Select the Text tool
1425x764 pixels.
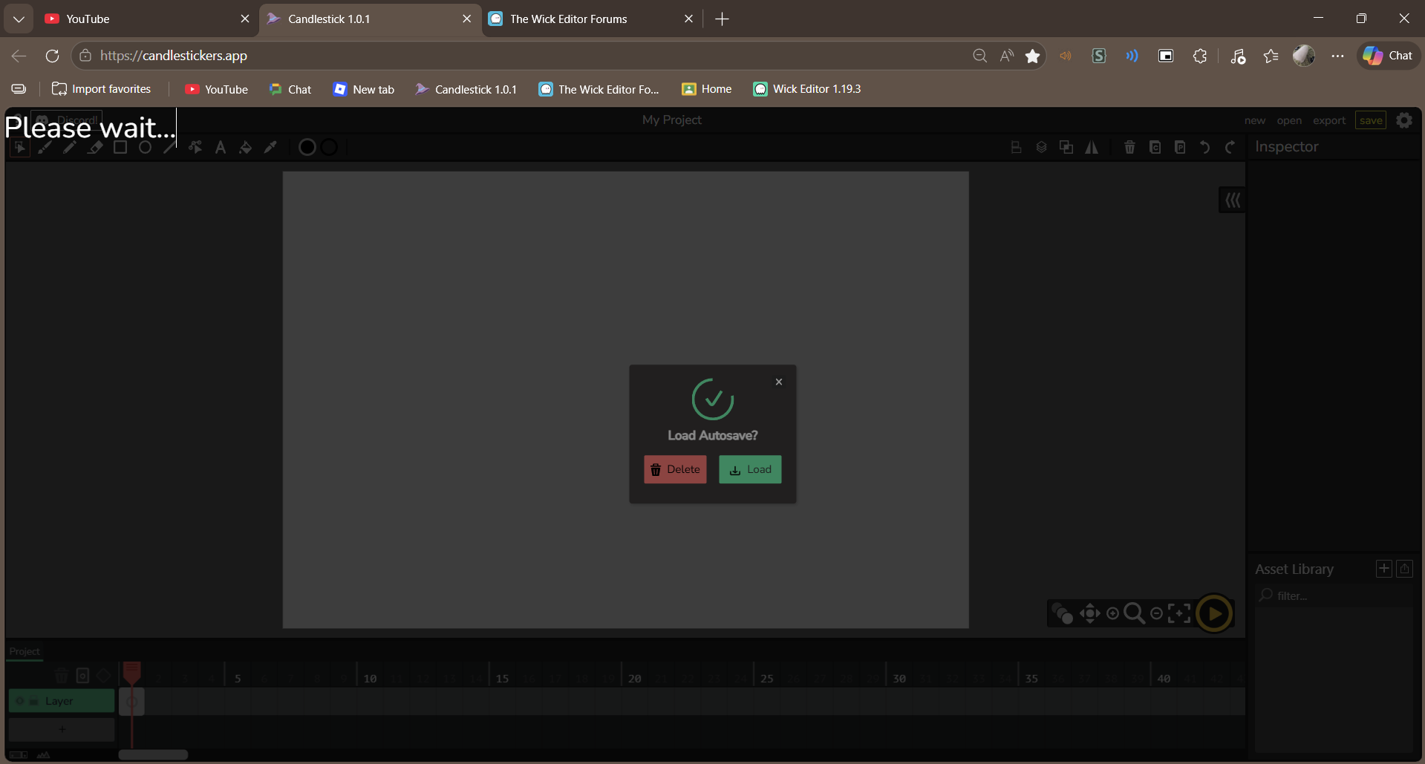click(x=221, y=148)
